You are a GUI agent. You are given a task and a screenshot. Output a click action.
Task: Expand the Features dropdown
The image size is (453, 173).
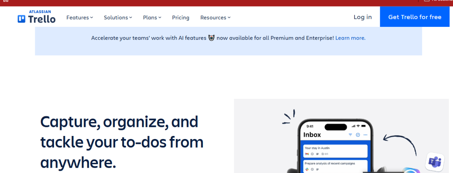(80, 17)
